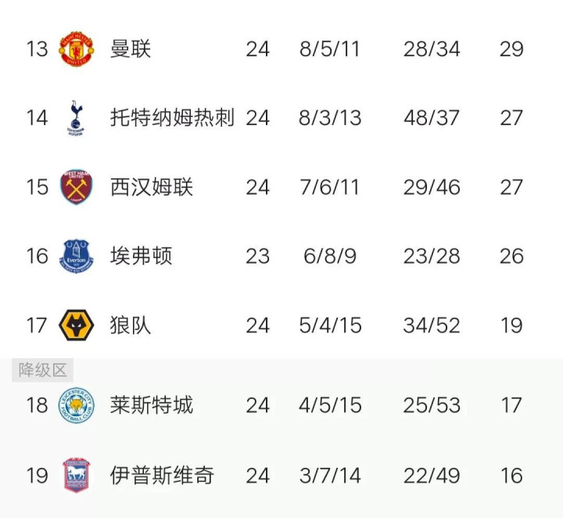Click the 降级区 relegation zone label
The width and height of the screenshot is (563, 518).
point(43,370)
